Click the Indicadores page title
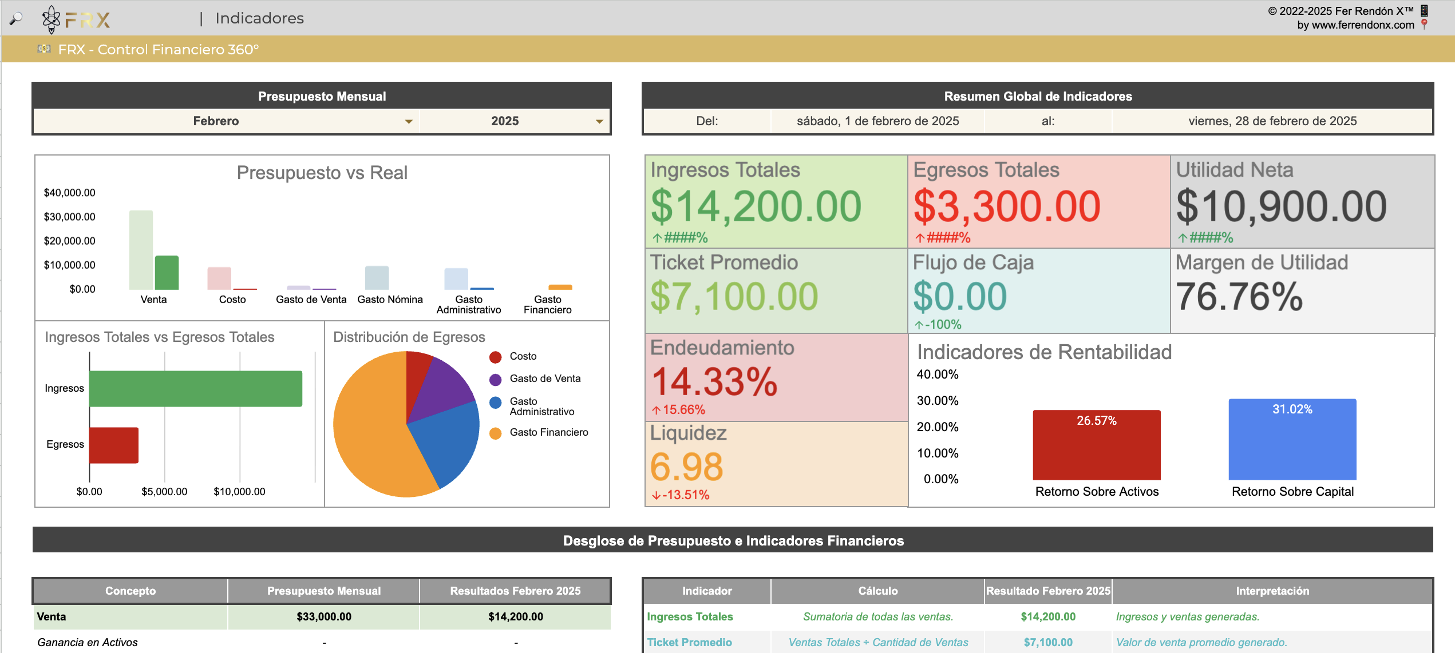1455x653 pixels. tap(259, 18)
